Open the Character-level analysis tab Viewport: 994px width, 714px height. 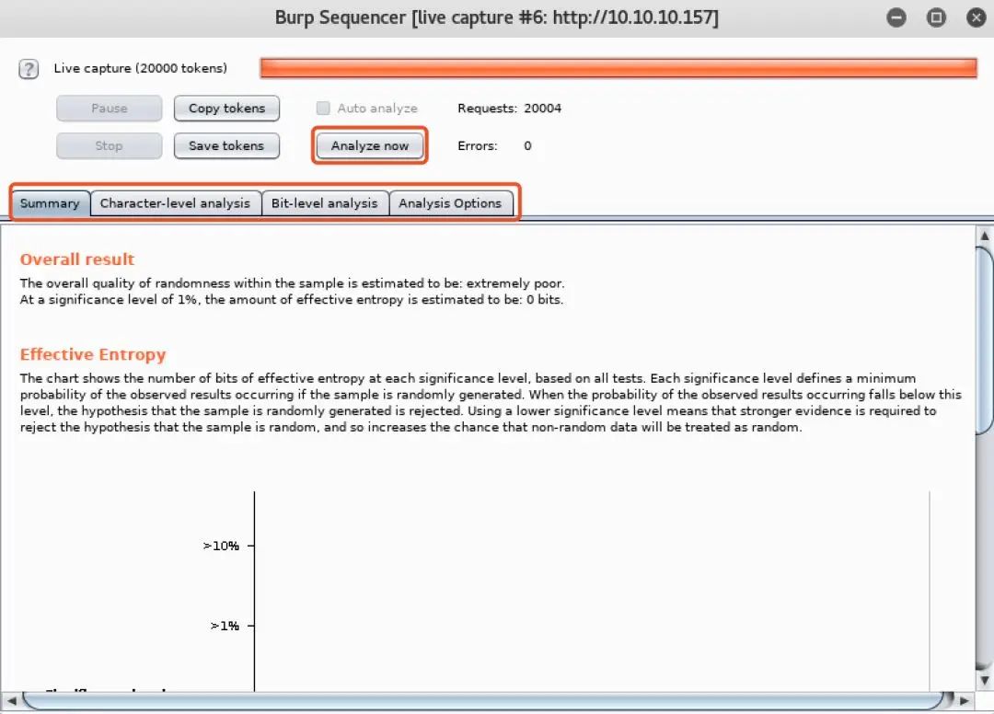[175, 203]
